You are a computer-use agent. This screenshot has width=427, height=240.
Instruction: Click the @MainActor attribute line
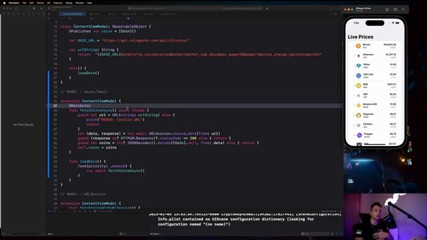pos(79,105)
